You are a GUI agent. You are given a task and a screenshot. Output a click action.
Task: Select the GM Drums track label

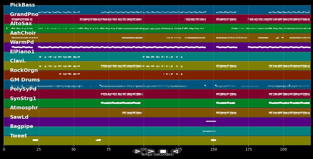25,80
